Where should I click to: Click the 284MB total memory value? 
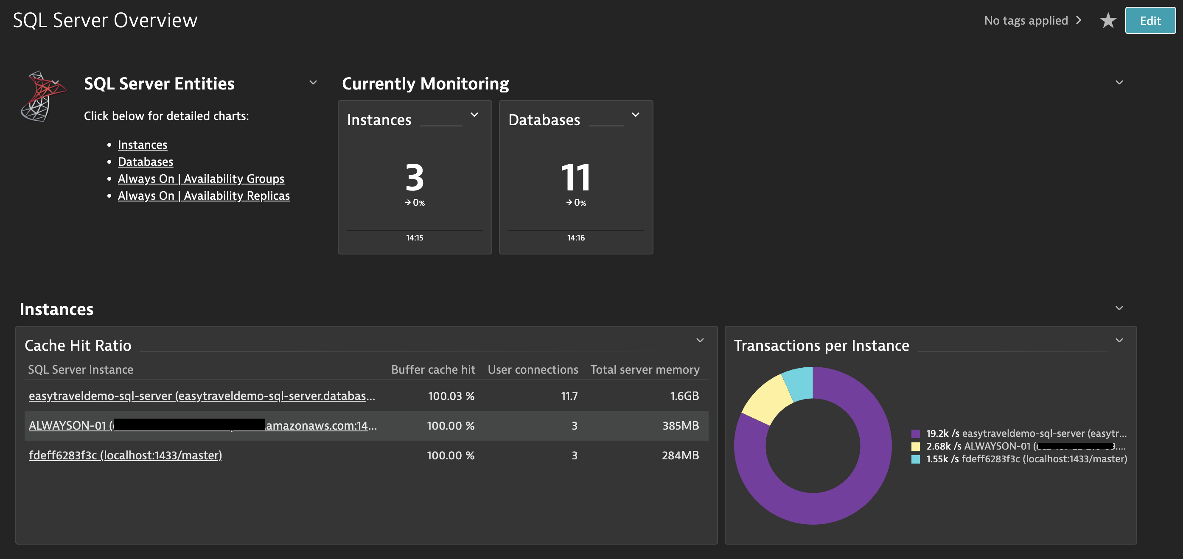click(x=680, y=456)
